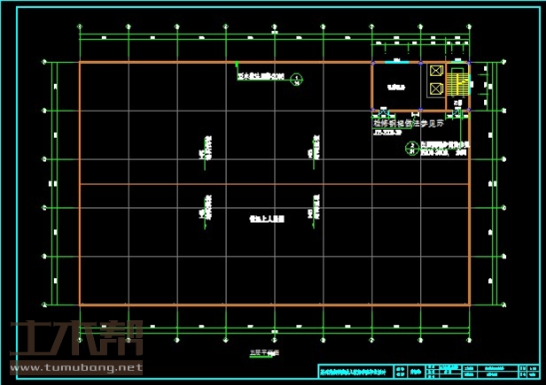Image resolution: width=546 pixels, height=385 pixels.
Task: Click the top-left corner of orange outline
Action: [80, 63]
